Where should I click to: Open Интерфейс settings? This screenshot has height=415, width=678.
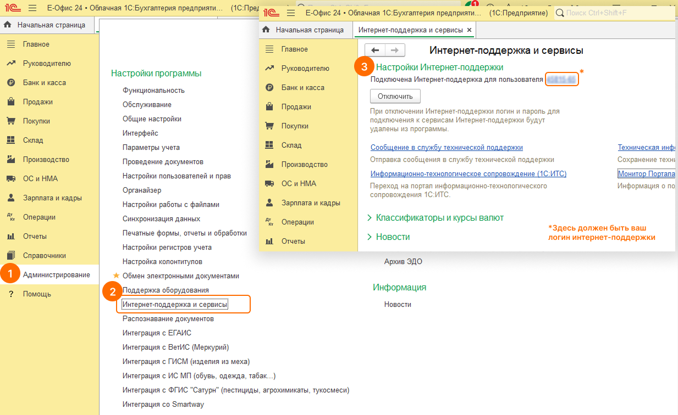pos(140,133)
